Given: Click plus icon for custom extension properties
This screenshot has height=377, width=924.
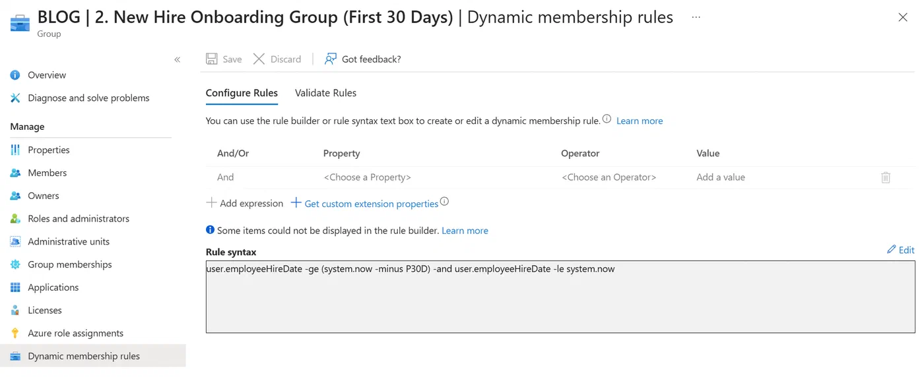Looking at the screenshot, I should pos(296,203).
